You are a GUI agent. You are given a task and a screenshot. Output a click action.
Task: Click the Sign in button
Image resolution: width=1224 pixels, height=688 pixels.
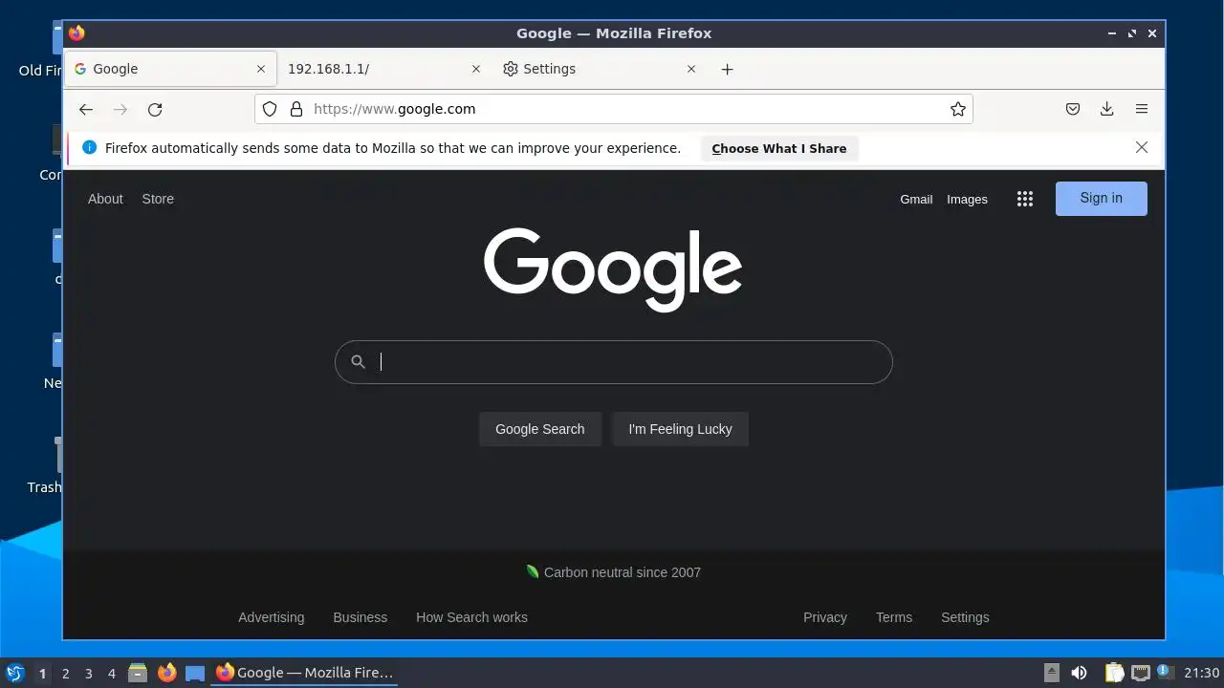1101,199
